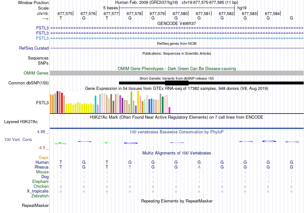Click the 4.88 PhyloP upper limit value

(41, 132)
